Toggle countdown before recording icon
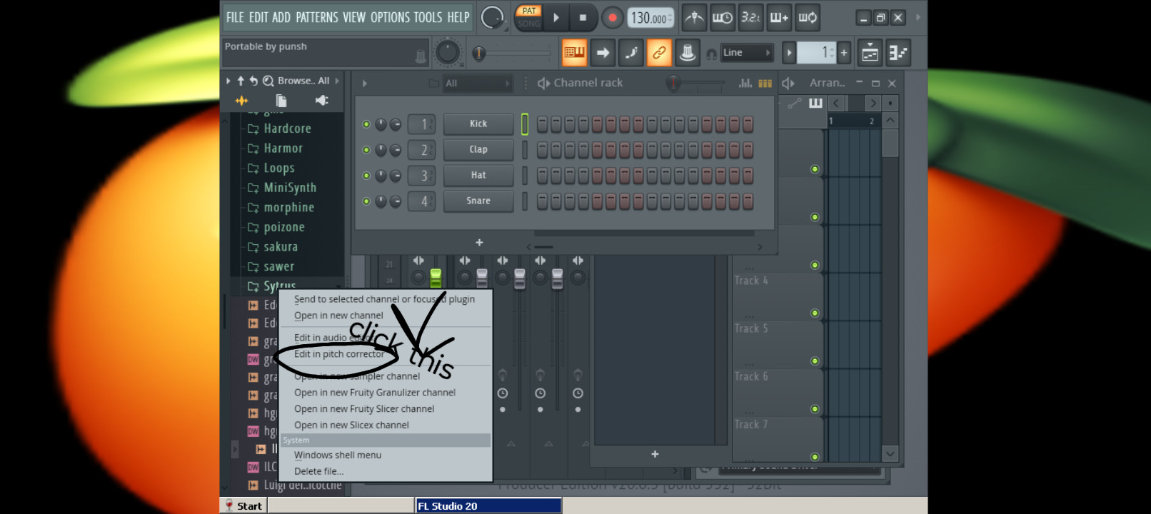This screenshot has width=1151, height=514. point(750,18)
